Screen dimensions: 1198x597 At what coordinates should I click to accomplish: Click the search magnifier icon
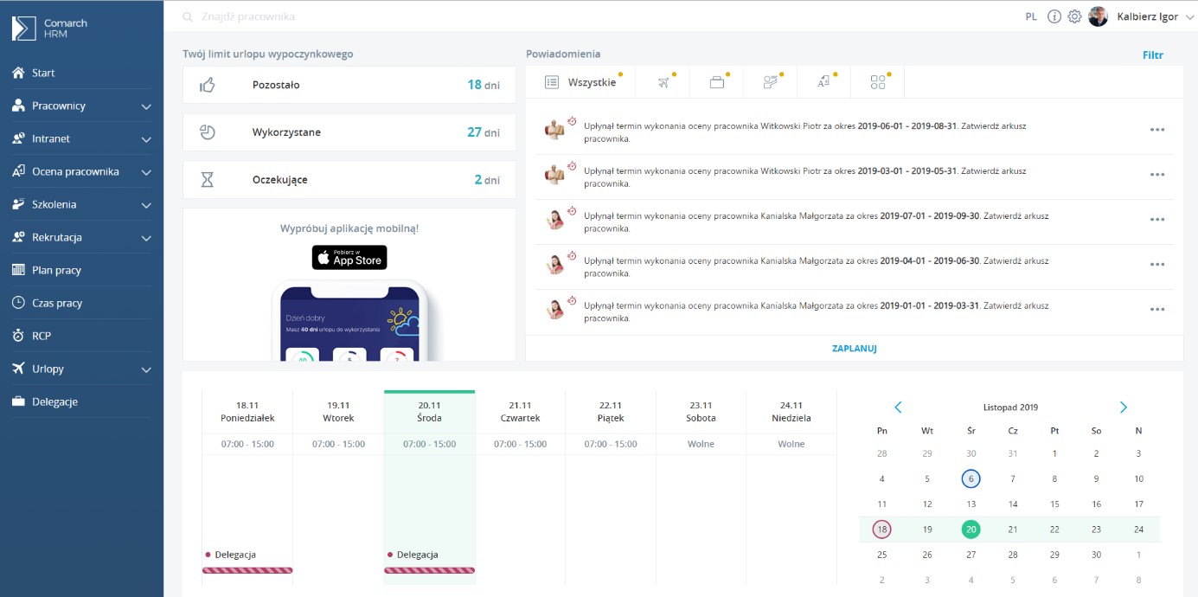tap(188, 16)
